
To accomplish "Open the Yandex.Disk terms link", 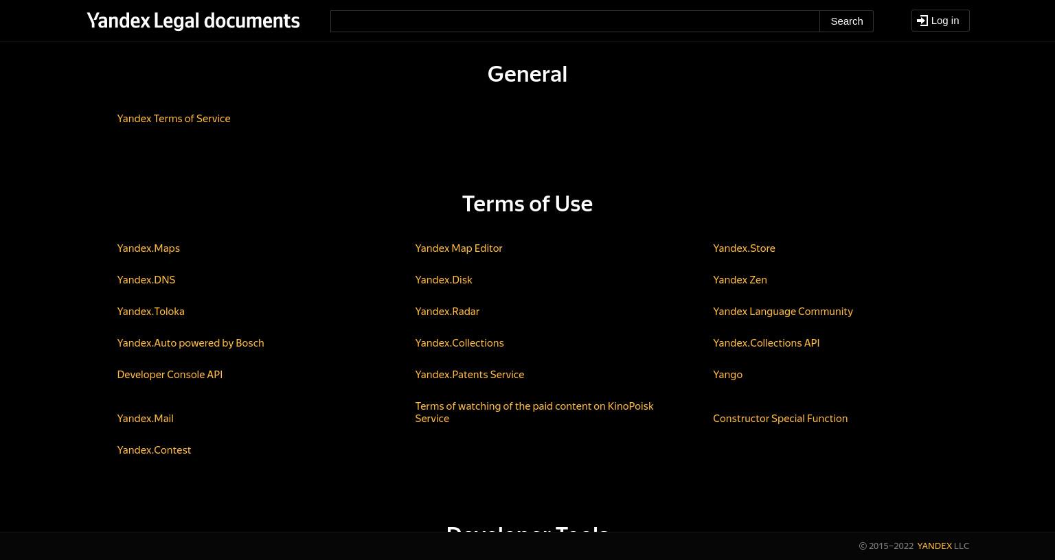I will coord(444,280).
